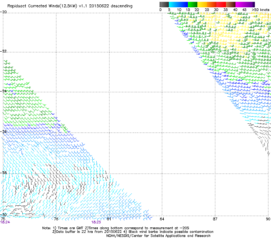This screenshot has height=238, width=271.
Task: Click the NOAA/NESDIS credit line
Action: (158, 236)
